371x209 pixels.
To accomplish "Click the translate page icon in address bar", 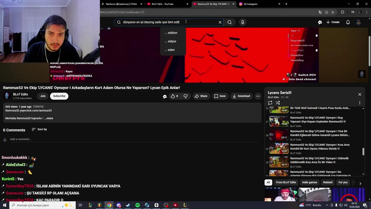I will [x=320, y=12].
